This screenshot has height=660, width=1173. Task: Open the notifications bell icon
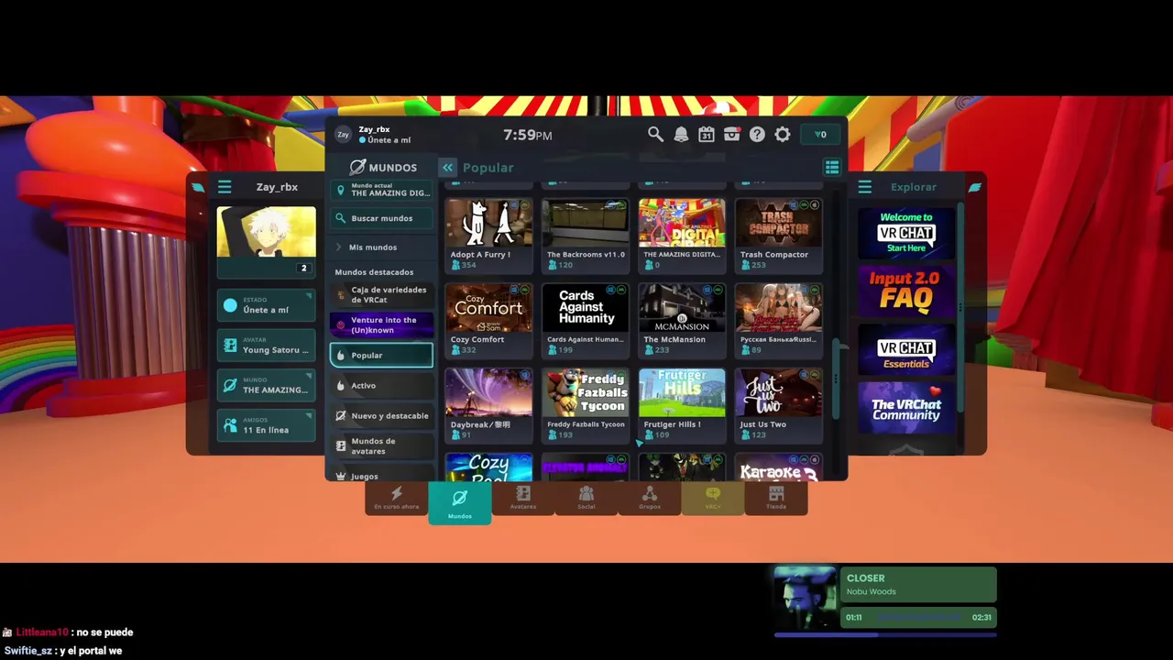681,135
